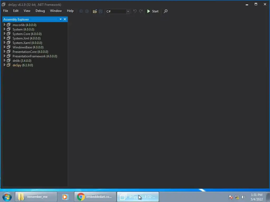Select System.Core (4.0.0.0) in the tree

click(x=27, y=34)
